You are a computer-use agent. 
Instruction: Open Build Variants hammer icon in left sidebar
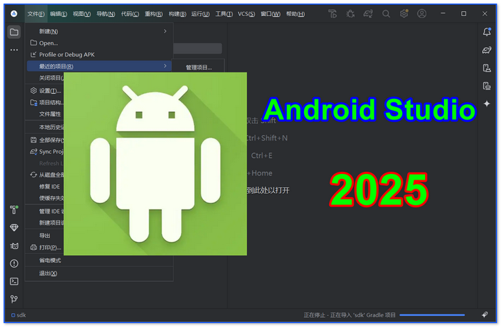tap(14, 209)
